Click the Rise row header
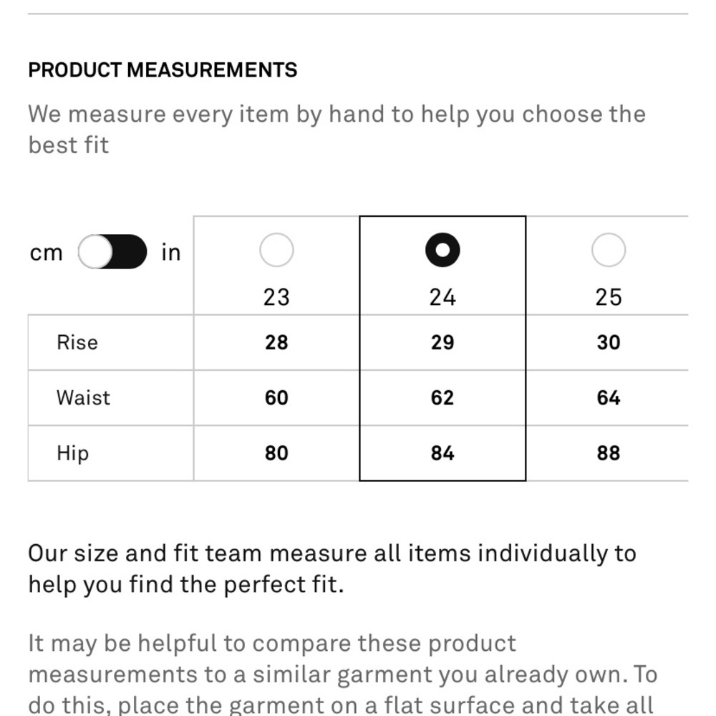The image size is (716, 716). click(77, 342)
